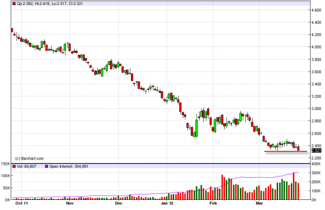Select the OHLC readout text 'Op:2.382, Hi:2.419, Lo:2.317, Cl:2.321'
The height and width of the screenshot is (210, 325).
pos(50,4)
